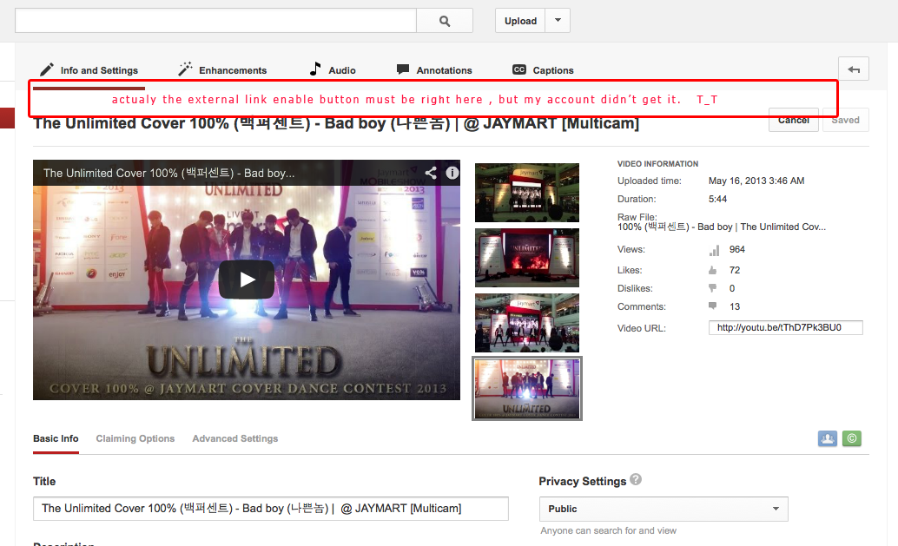Viewport: 898px width, 546px height.
Task: Switch to Claiming Options tab
Action: (x=135, y=438)
